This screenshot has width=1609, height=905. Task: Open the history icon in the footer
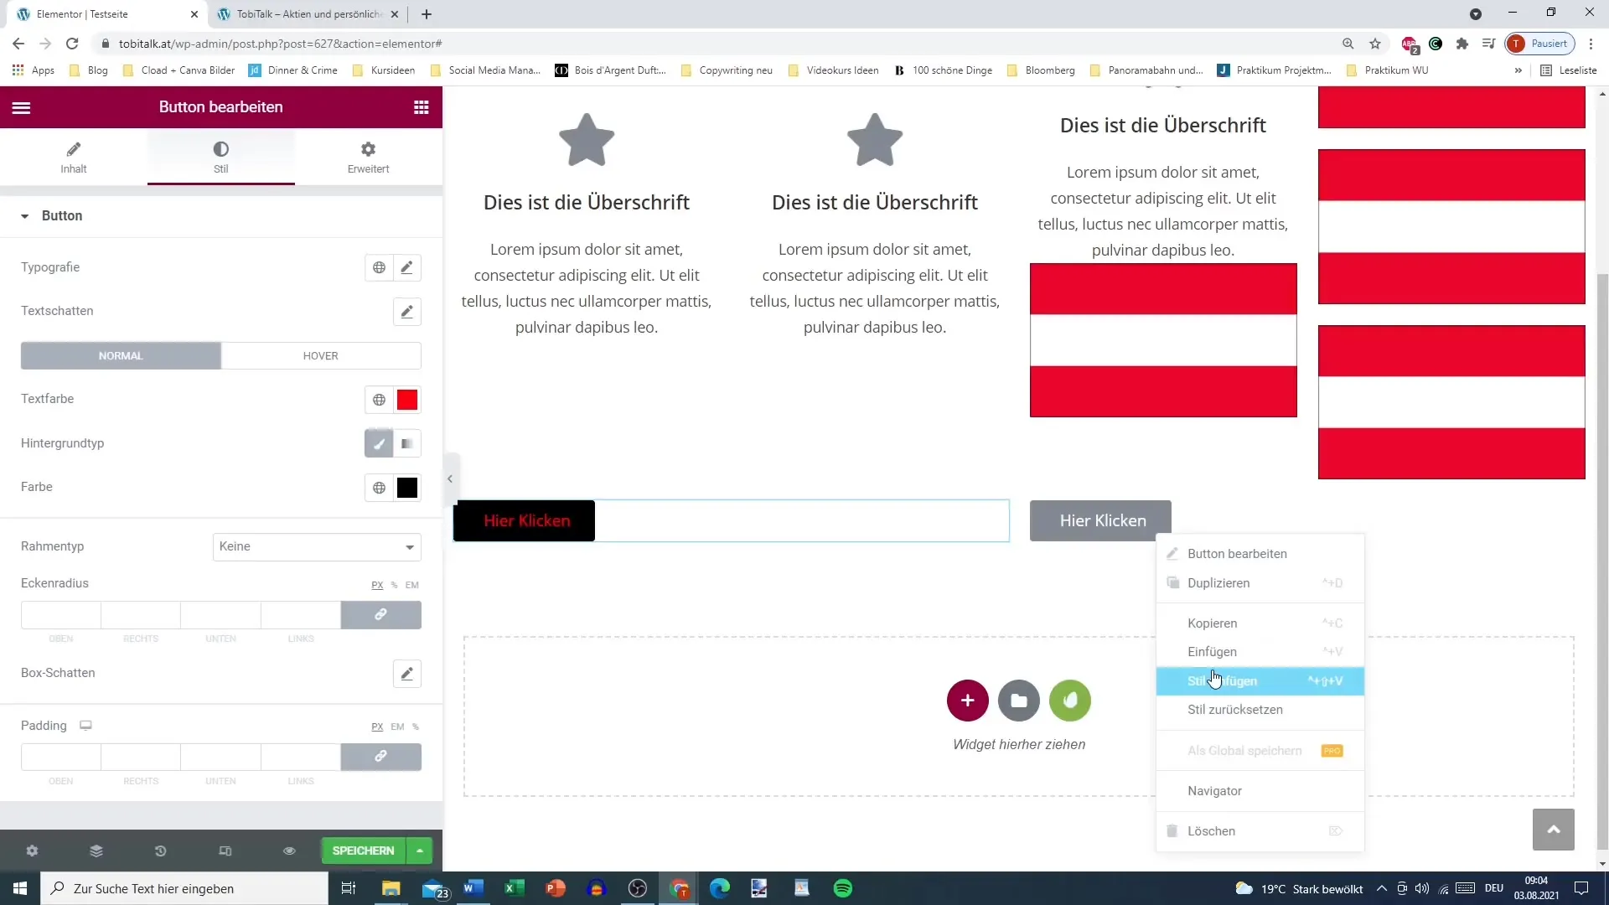160,851
